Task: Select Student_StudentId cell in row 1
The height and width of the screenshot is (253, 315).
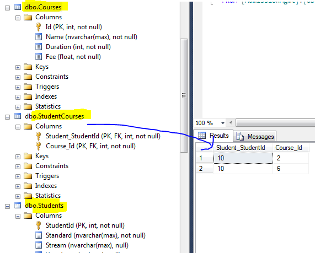Action: coord(243,158)
